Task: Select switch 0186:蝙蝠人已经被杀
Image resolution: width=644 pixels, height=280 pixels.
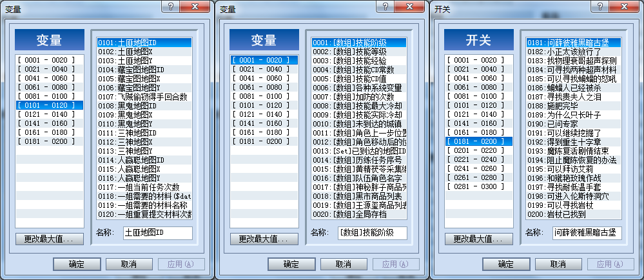Action: coord(573,88)
